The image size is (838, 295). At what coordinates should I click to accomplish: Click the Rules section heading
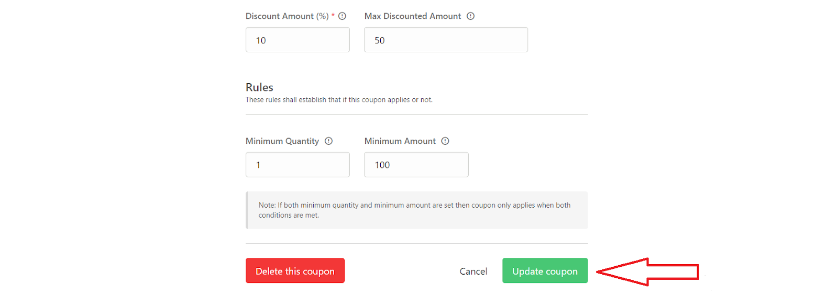pyautogui.click(x=259, y=87)
